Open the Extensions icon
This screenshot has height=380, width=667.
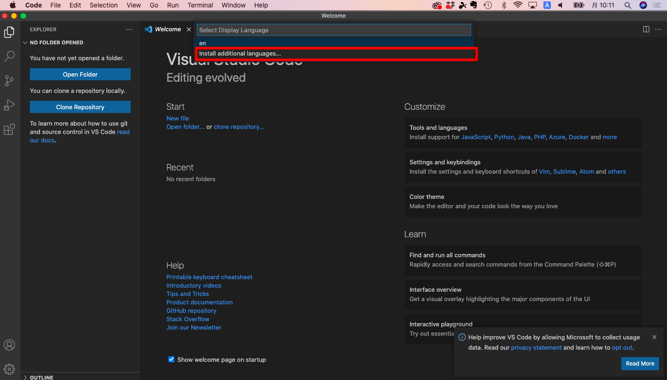click(x=9, y=129)
